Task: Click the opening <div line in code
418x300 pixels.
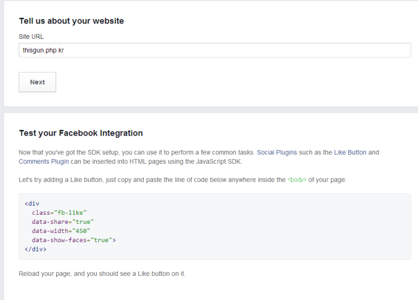Action: [32, 203]
